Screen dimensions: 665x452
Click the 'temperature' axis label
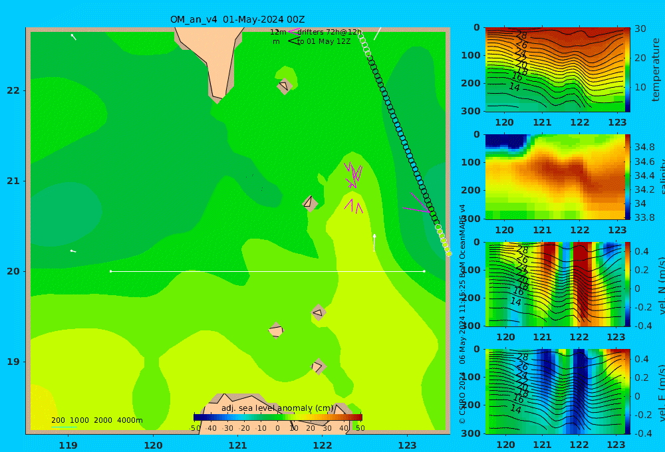pyautogui.click(x=656, y=70)
